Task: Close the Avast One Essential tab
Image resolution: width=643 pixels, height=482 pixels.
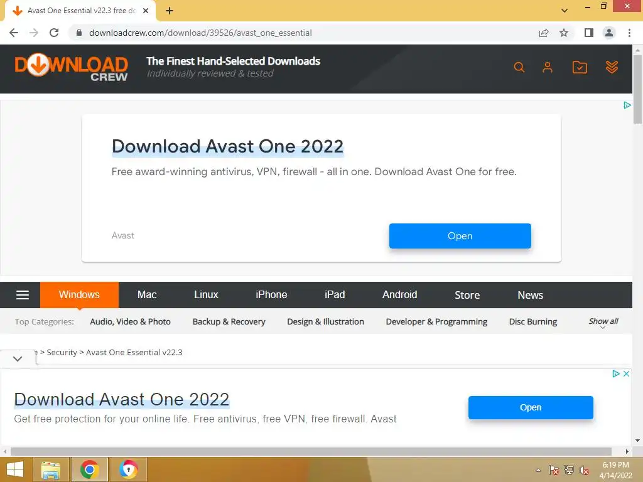Action: coord(146,11)
